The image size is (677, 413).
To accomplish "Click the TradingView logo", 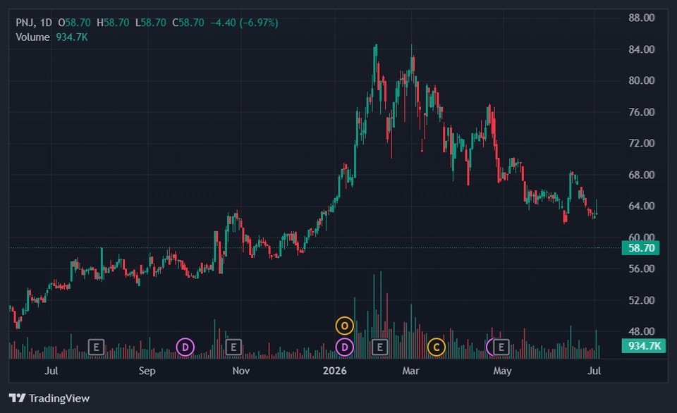I will pos(49,398).
